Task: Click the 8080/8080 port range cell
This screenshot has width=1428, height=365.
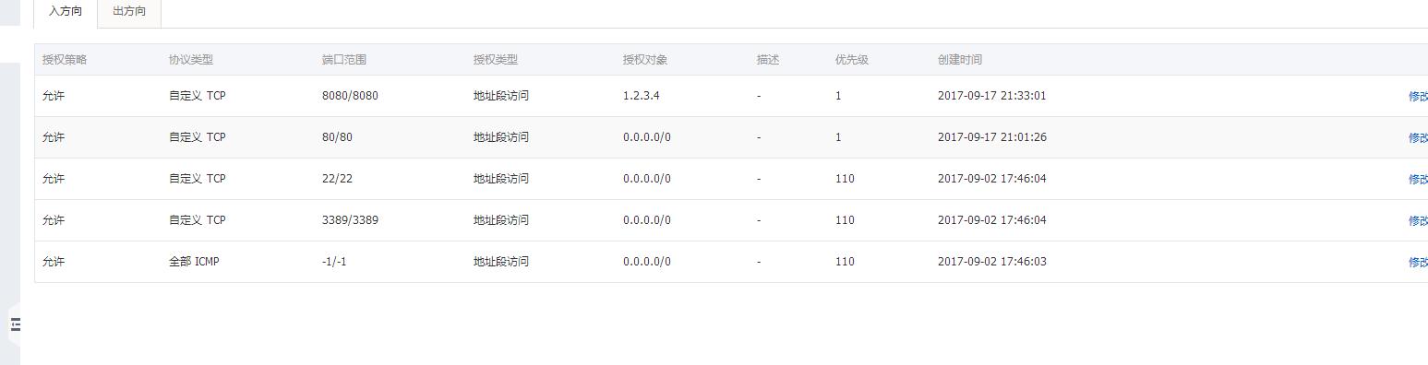Action: 350,96
